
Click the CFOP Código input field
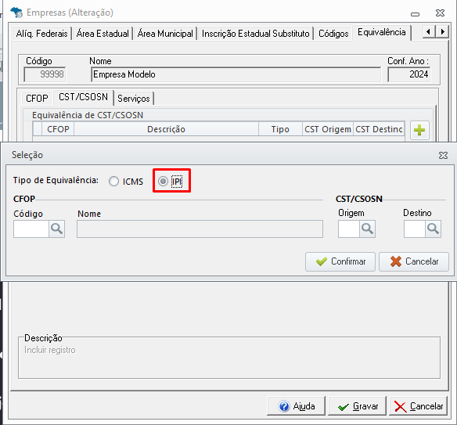coord(31,229)
